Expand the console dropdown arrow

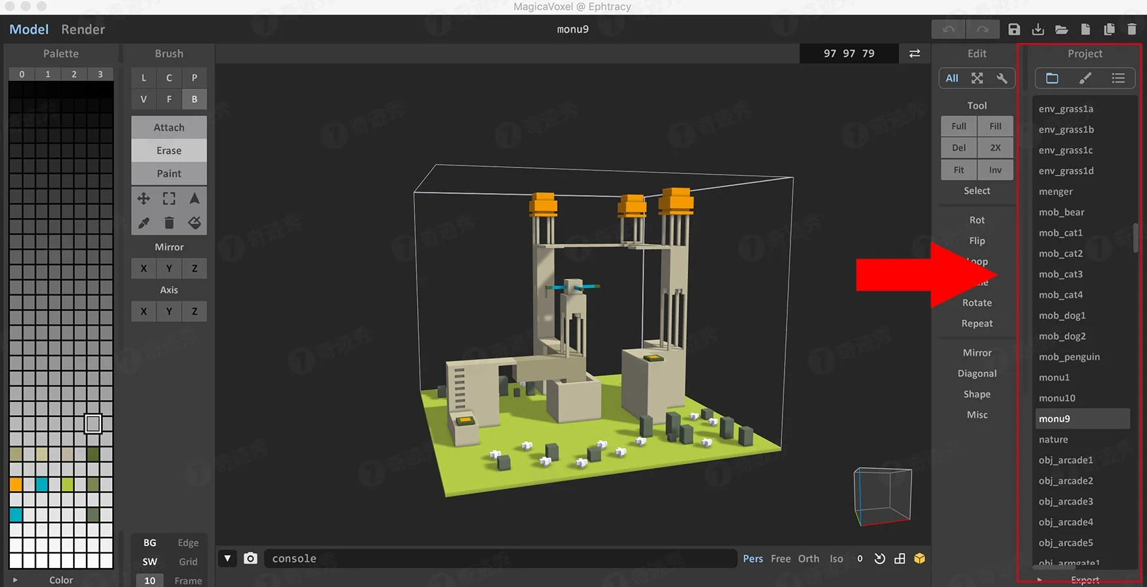coord(227,558)
